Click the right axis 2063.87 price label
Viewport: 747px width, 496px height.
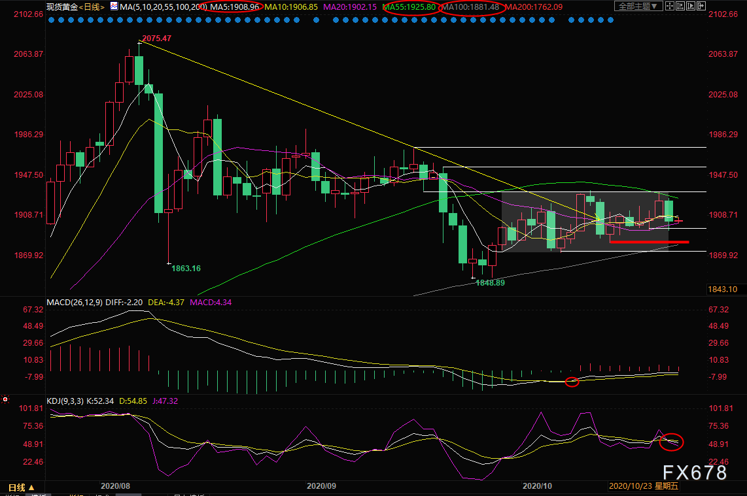point(723,54)
